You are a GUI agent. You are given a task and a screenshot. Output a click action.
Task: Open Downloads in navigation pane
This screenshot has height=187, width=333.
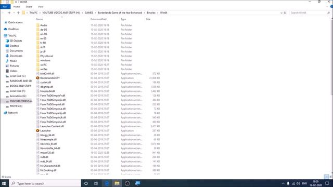(16, 56)
